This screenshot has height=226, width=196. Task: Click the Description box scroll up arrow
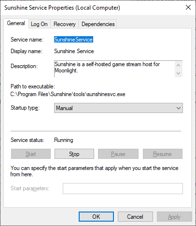(x=178, y=65)
